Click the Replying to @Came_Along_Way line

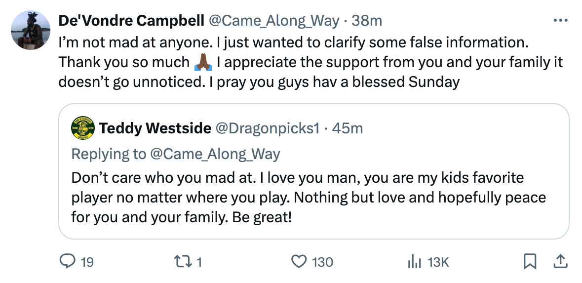pos(176,154)
